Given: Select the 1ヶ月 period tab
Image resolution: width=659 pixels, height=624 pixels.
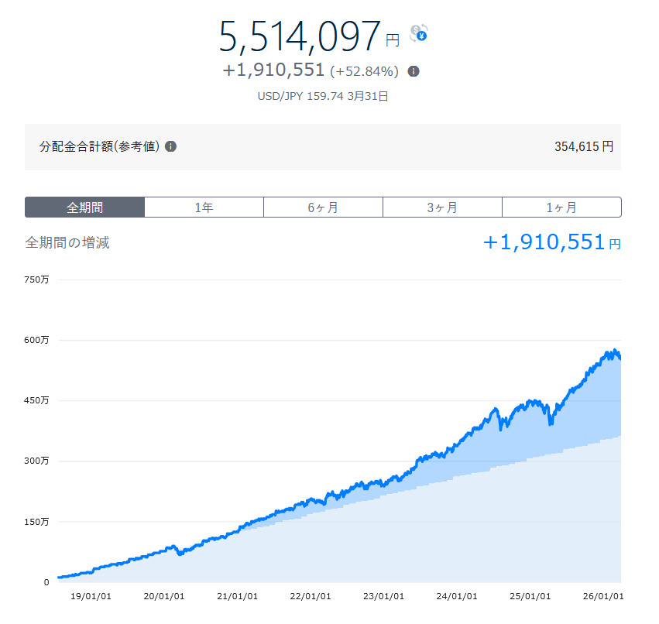Looking at the screenshot, I should (561, 207).
